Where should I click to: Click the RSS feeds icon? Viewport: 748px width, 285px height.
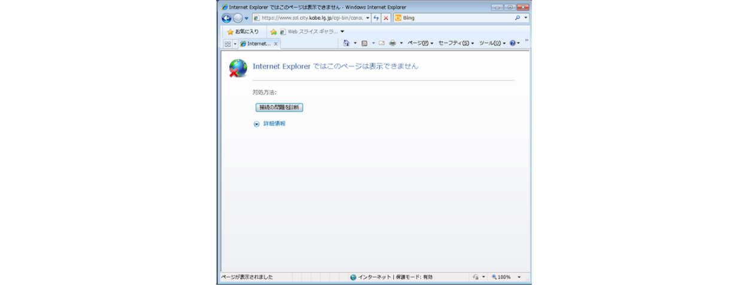pos(364,43)
